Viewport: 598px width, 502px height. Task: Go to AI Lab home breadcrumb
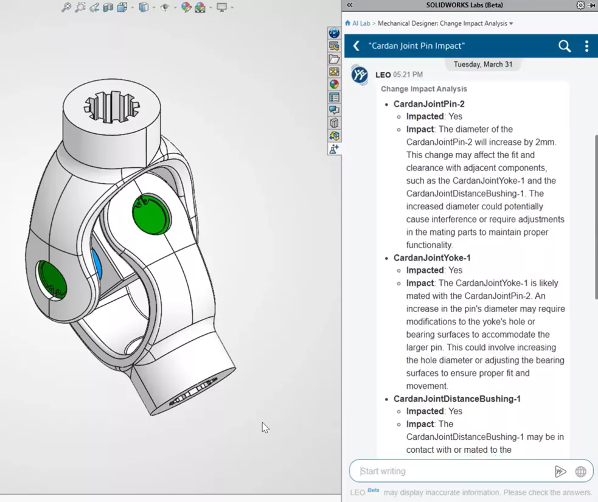pos(358,23)
